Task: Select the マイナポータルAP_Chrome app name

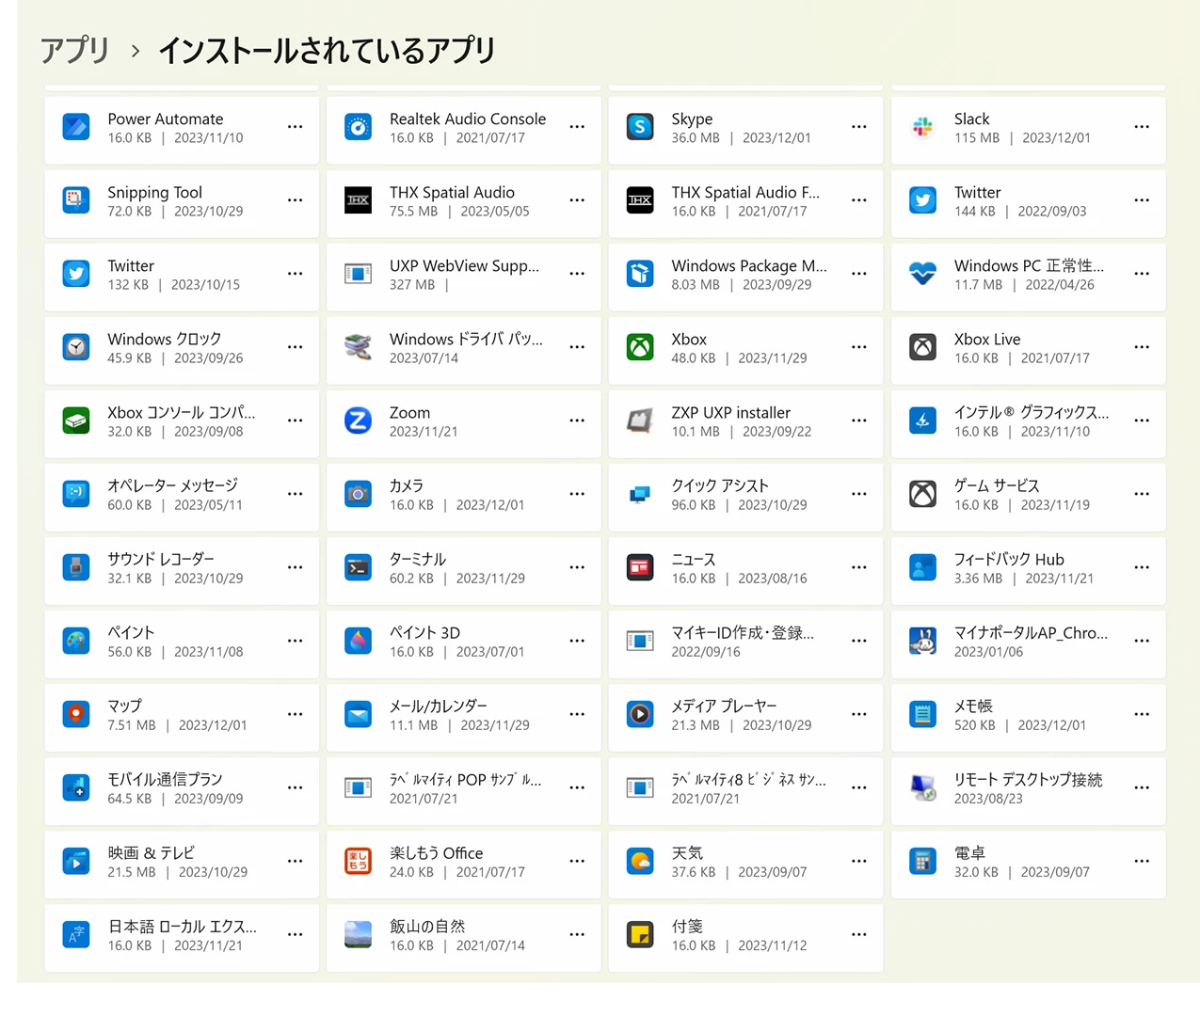Action: coord(1031,632)
